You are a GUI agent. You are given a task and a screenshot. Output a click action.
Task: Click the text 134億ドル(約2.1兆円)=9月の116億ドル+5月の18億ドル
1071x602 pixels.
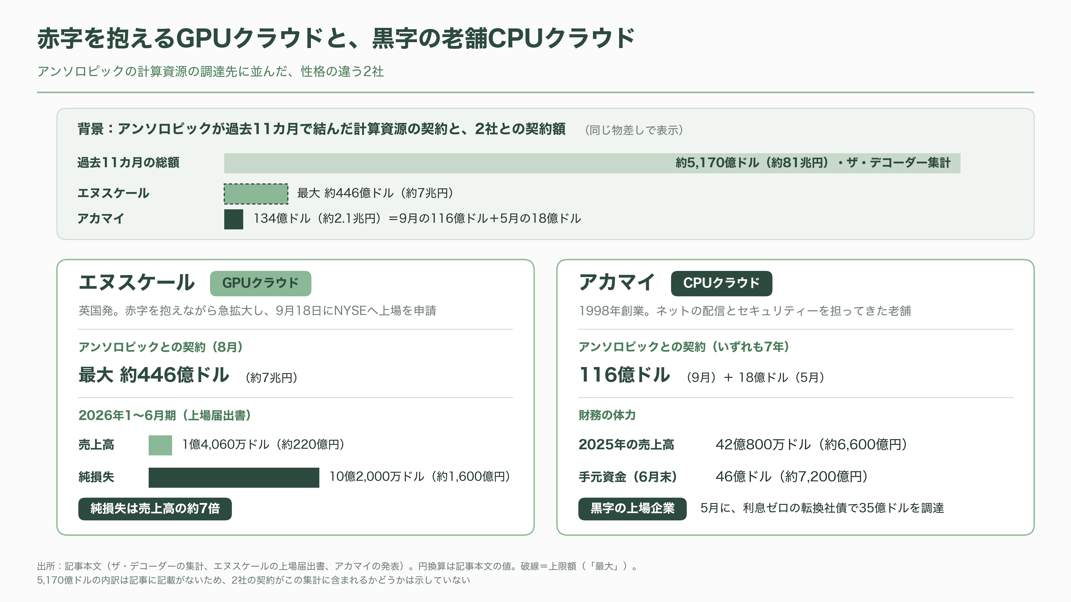418,219
